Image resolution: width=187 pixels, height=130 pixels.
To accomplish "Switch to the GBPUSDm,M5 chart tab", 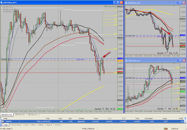I will click(20, 115).
